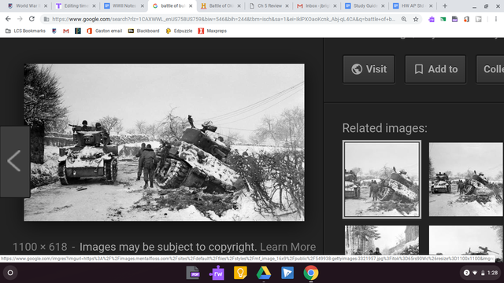The image size is (504, 283).
Task: Launch Google Keep from the shelf
Action: [240, 273]
